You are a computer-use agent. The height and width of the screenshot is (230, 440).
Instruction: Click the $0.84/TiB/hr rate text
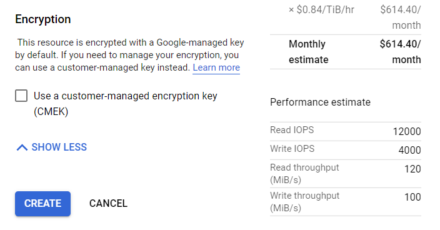click(321, 10)
